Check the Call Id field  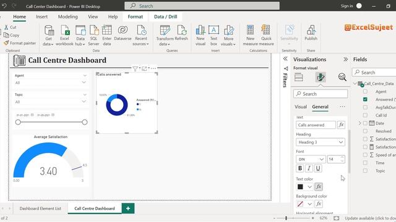point(365,115)
